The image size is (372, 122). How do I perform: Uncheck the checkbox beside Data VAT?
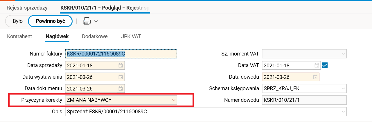tap(325, 66)
